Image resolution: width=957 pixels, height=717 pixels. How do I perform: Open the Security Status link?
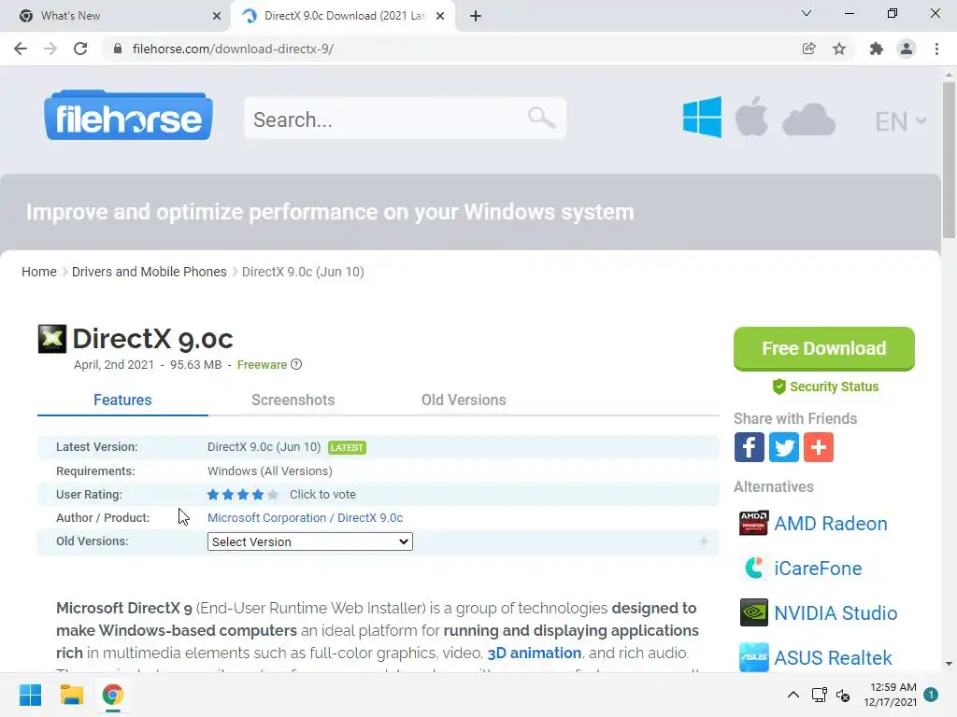(x=834, y=387)
